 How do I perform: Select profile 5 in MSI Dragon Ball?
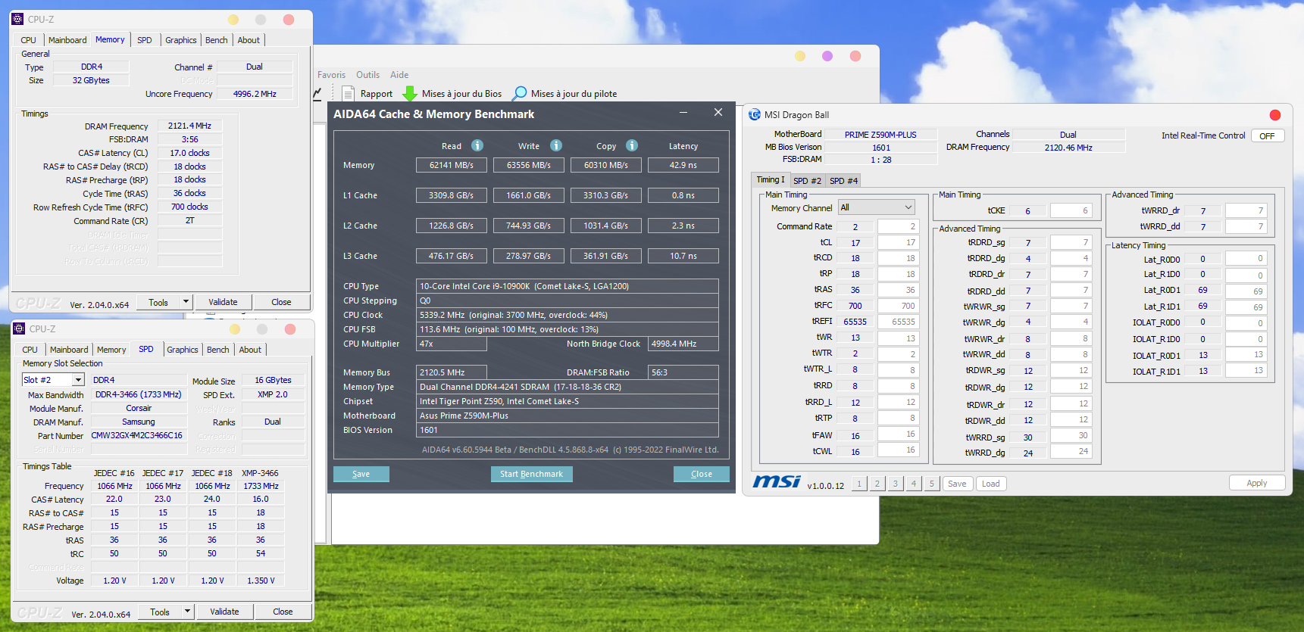tap(932, 484)
